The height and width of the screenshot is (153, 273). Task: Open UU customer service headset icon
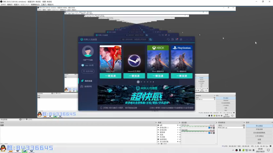pos(168,39)
